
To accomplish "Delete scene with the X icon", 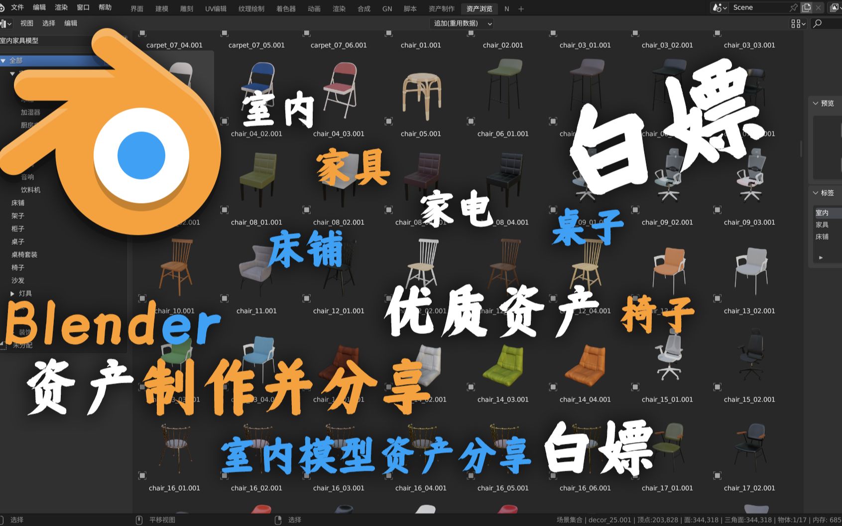I will [818, 7].
